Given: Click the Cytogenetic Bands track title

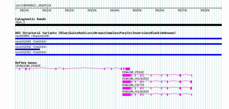Looking at the screenshot, I should 31,19.
